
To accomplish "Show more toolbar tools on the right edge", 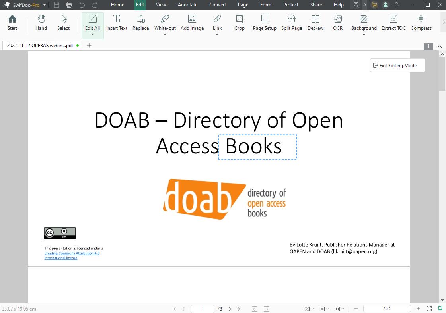I will pos(443,22).
